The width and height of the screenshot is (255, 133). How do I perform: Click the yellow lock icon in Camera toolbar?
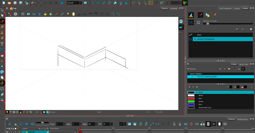point(45,14)
